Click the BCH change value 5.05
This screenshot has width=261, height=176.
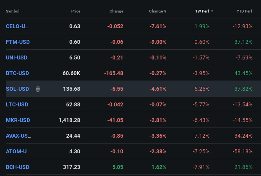(118, 167)
